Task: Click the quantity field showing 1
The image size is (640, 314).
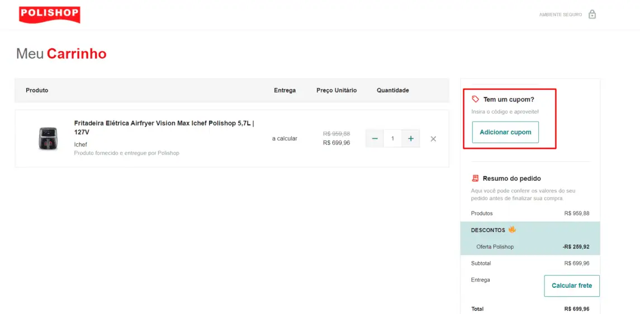Action: [392, 138]
